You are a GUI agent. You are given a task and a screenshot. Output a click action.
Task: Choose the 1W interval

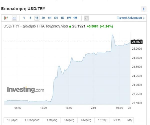(x=69, y=18)
